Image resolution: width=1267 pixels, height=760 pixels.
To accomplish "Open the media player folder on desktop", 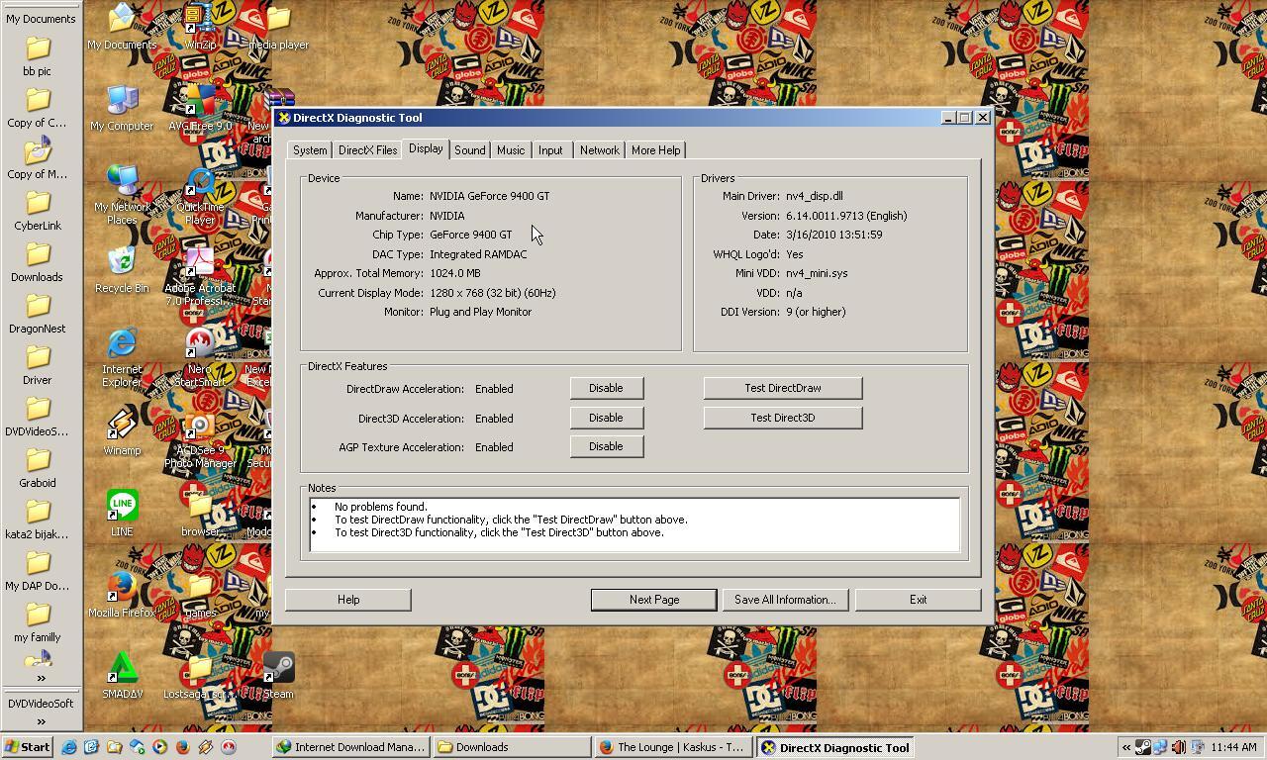I will click(278, 27).
